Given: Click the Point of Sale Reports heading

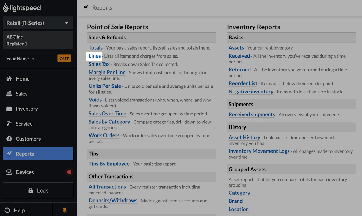Looking at the screenshot, I should pos(118,27).
